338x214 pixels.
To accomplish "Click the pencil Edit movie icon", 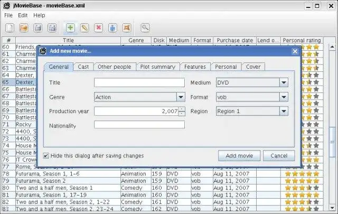I will (84, 27).
